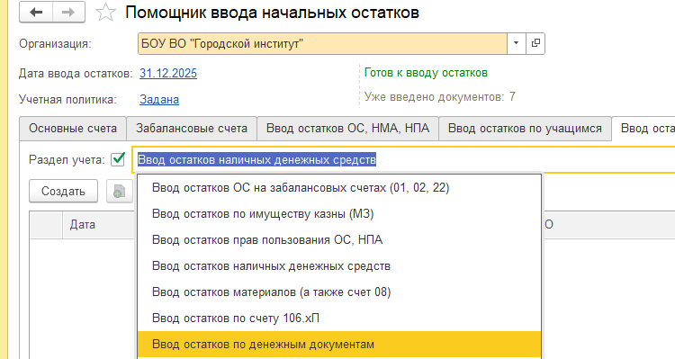
Task: Click the forward arrow navigation button
Action: tap(68, 13)
